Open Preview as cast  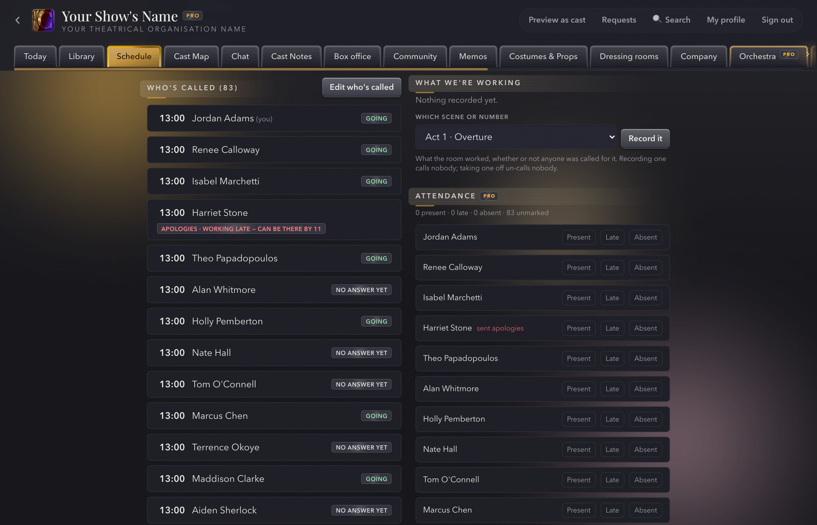(x=557, y=20)
